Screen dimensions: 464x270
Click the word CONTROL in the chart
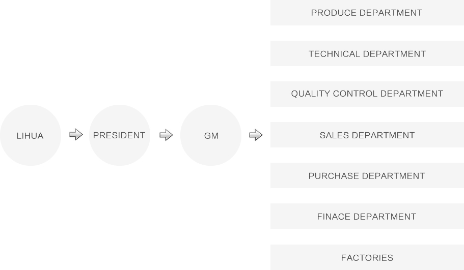(355, 94)
